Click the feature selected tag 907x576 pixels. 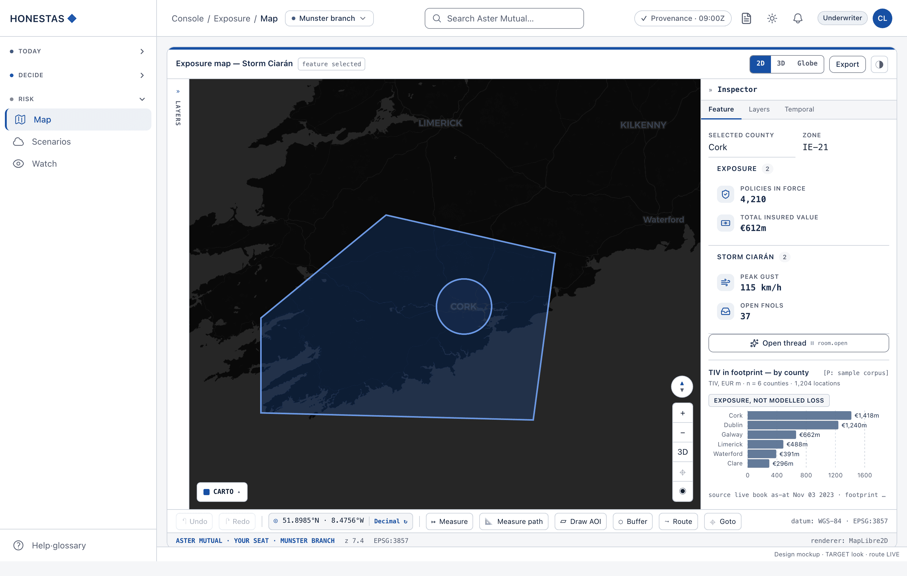[x=331, y=64]
